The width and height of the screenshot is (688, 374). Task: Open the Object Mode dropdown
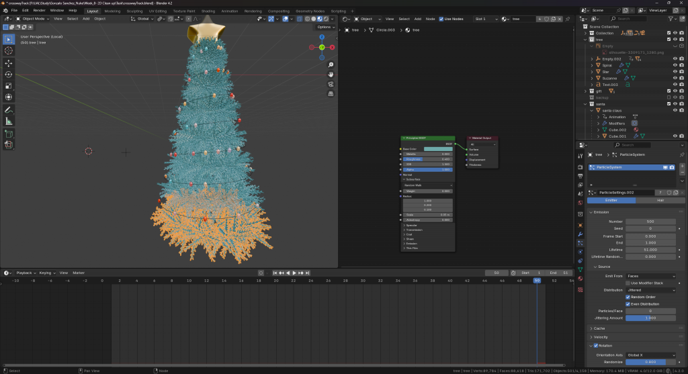tap(33, 19)
